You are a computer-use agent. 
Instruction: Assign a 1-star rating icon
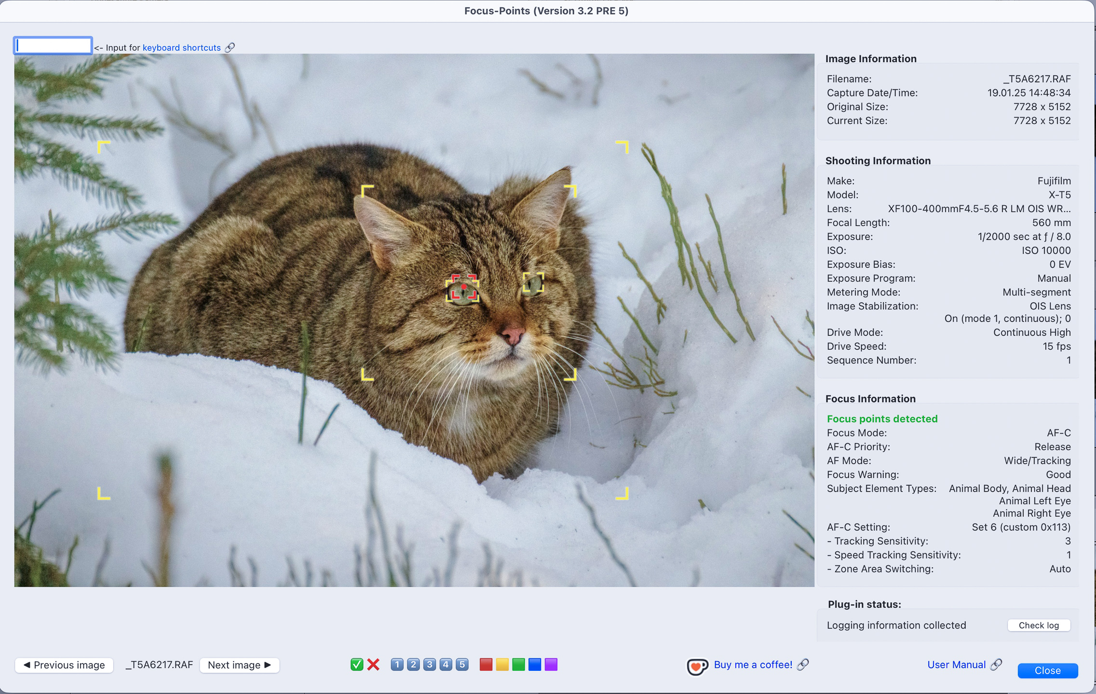(396, 664)
